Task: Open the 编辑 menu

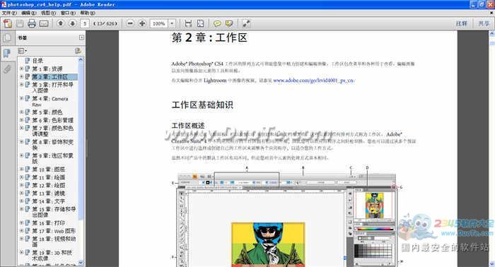Action: 29,13
